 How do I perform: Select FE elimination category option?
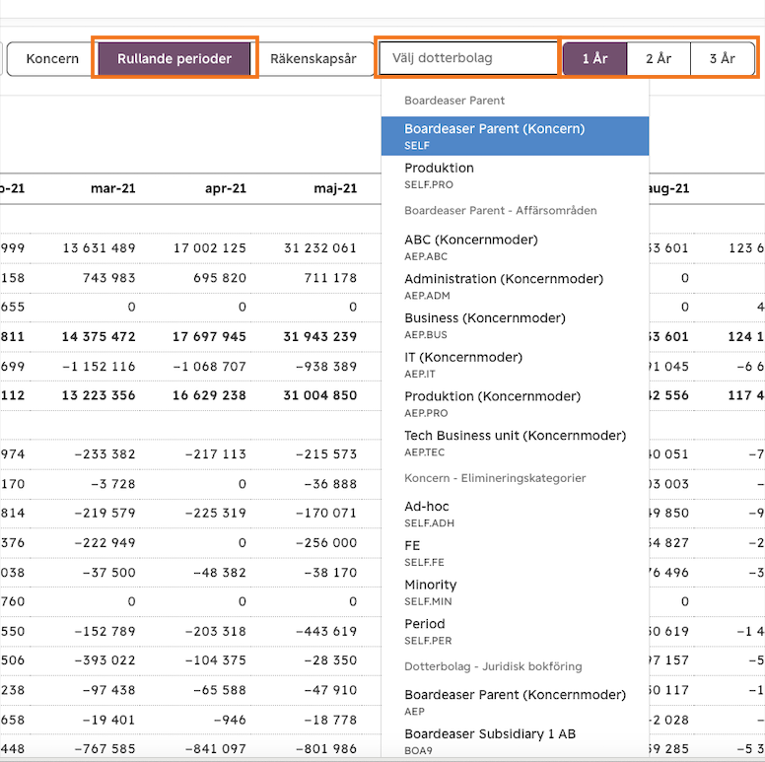click(x=515, y=553)
